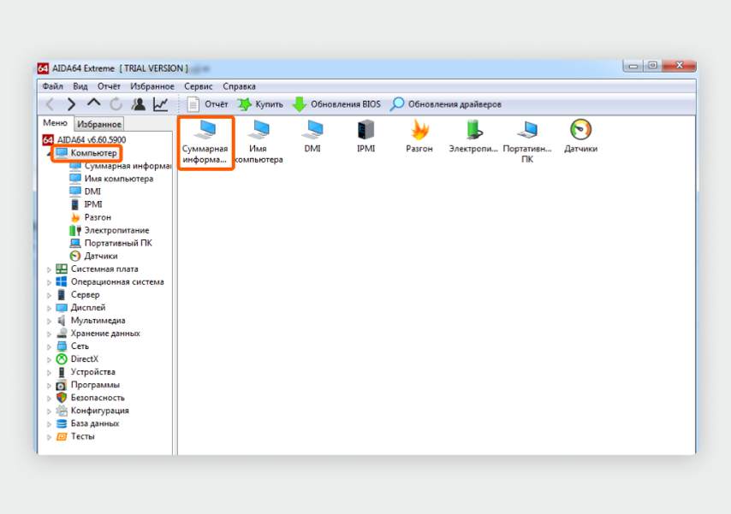
Task: Switch to the Избранное tab in sidebar
Action: 99,124
